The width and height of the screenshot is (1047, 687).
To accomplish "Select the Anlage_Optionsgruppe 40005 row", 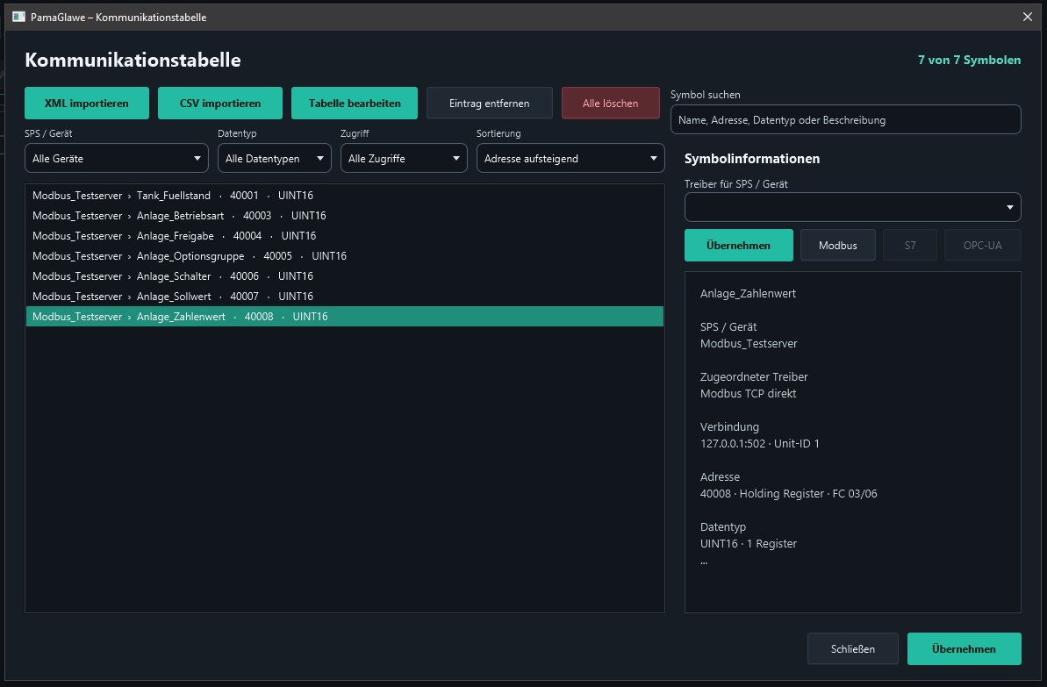I will click(x=345, y=255).
